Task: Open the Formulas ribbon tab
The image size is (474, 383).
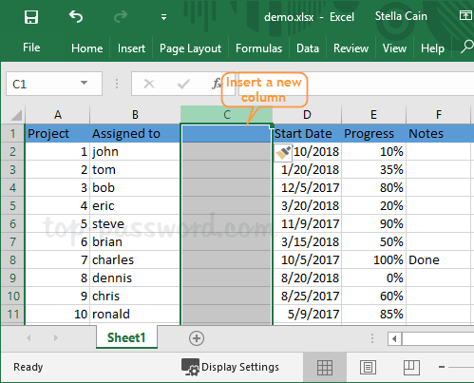Action: (x=258, y=48)
